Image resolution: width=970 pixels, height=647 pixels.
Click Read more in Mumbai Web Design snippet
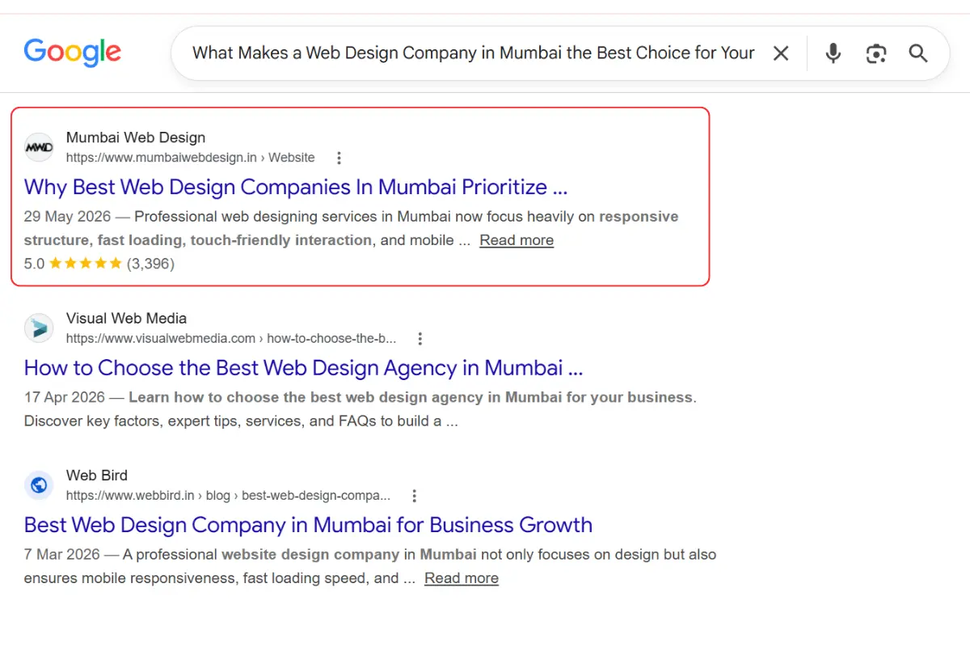(517, 240)
